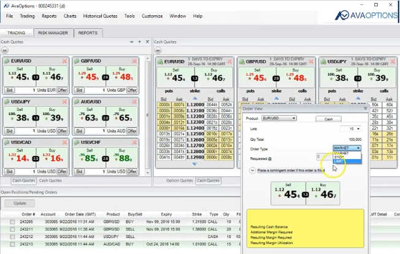Open the Historical Quotes menu
400x254 pixels.
100,16
